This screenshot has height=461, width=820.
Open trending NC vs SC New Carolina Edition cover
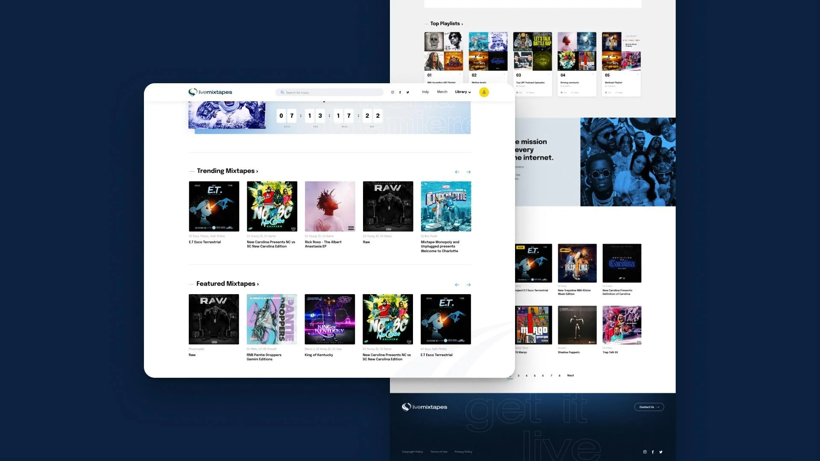(272, 206)
